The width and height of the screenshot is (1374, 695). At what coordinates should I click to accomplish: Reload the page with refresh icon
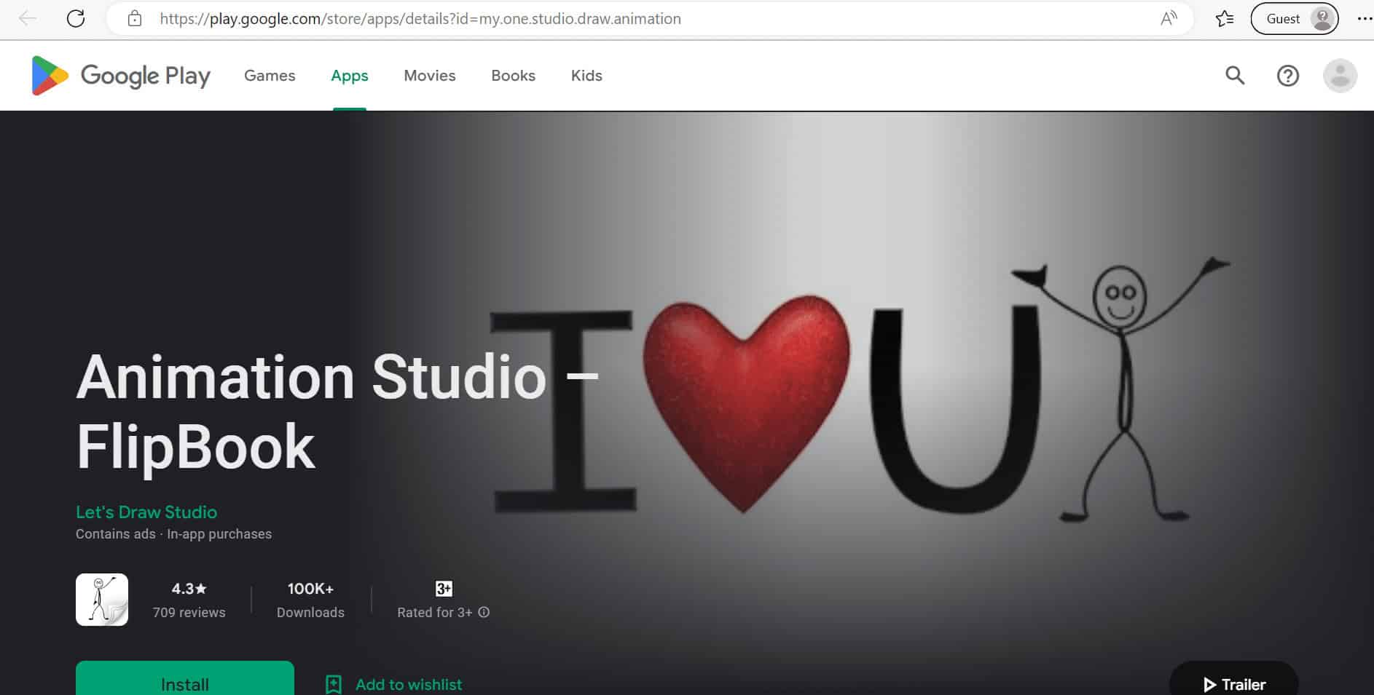click(76, 19)
